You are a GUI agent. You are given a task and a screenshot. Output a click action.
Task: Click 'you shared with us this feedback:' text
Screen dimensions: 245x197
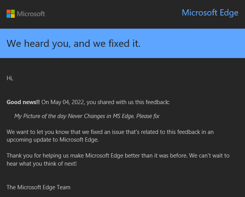point(128,102)
